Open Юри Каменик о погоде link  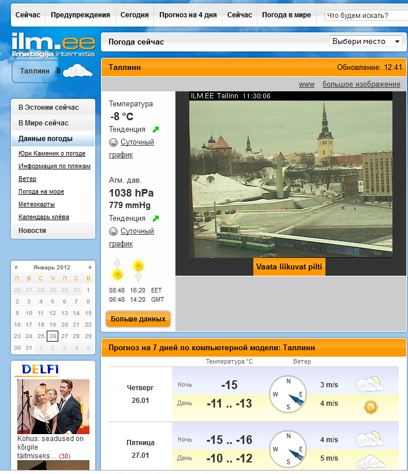click(52, 153)
